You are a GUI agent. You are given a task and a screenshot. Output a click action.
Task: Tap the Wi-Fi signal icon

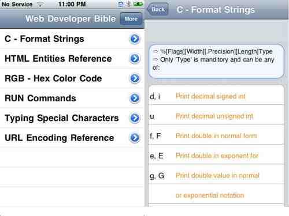[40, 4]
